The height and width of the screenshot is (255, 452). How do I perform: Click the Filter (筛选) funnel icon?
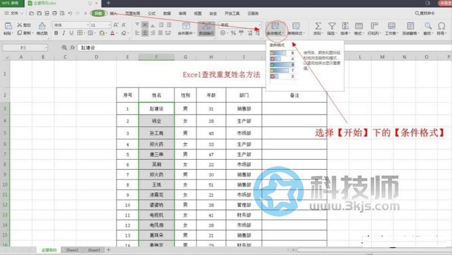click(332, 26)
